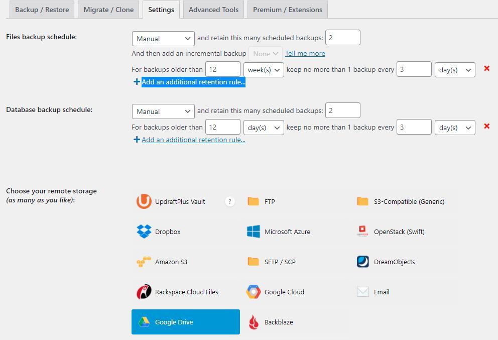Choose the Rackspace Cloud Files icon

[x=144, y=292]
